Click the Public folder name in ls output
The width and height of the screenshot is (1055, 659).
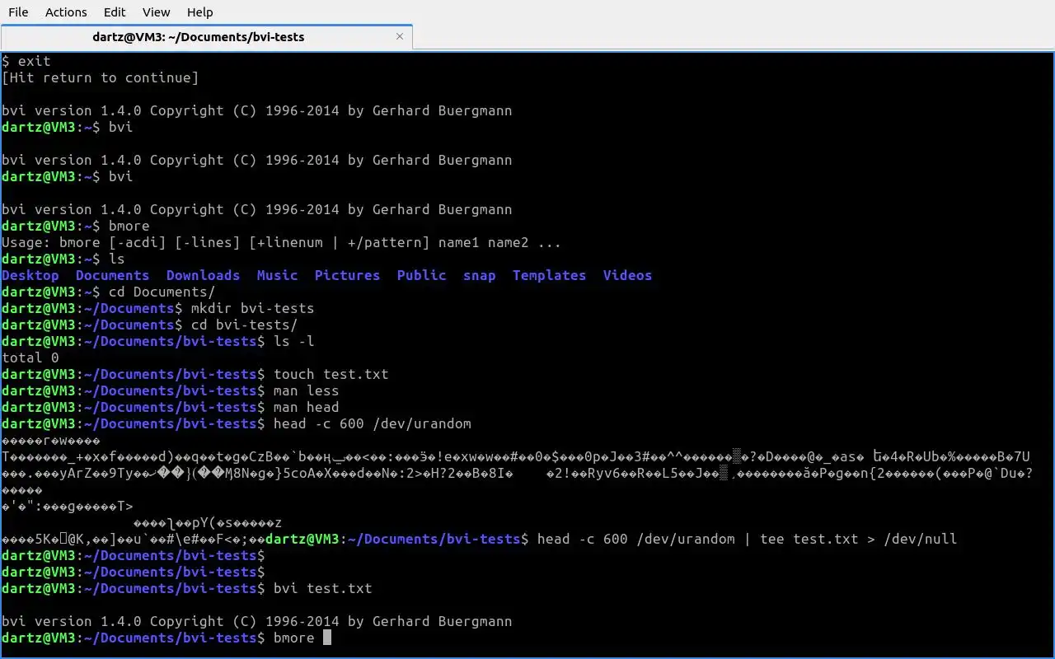(x=422, y=275)
